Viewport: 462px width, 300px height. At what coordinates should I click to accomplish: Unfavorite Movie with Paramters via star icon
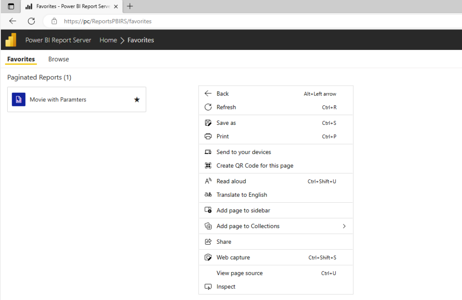pos(137,100)
